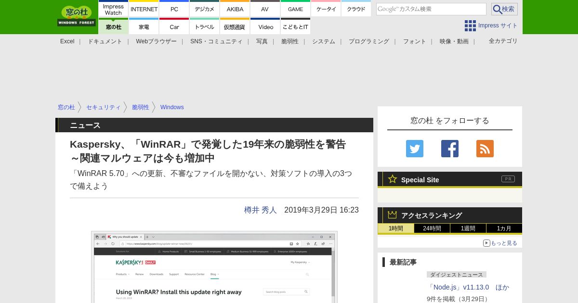Open the 全カテゴリ list
Image resolution: width=578 pixels, height=303 pixels.
click(503, 41)
